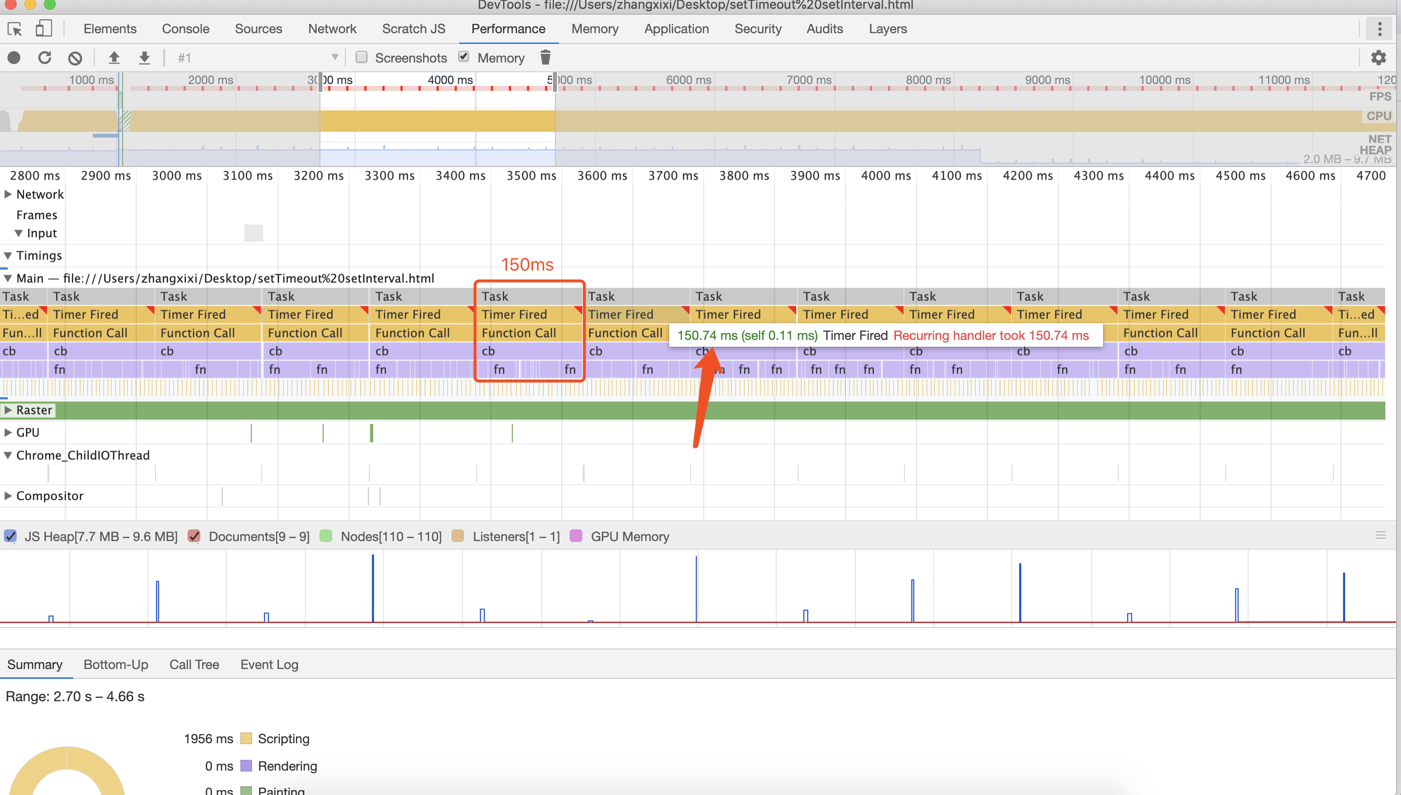This screenshot has height=795, width=1401.
Task: Enable the Screenshots checkbox
Action: pyautogui.click(x=361, y=57)
